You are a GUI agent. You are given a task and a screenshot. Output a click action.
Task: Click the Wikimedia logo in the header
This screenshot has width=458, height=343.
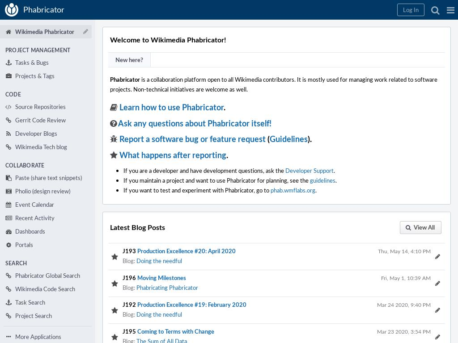coord(12,10)
